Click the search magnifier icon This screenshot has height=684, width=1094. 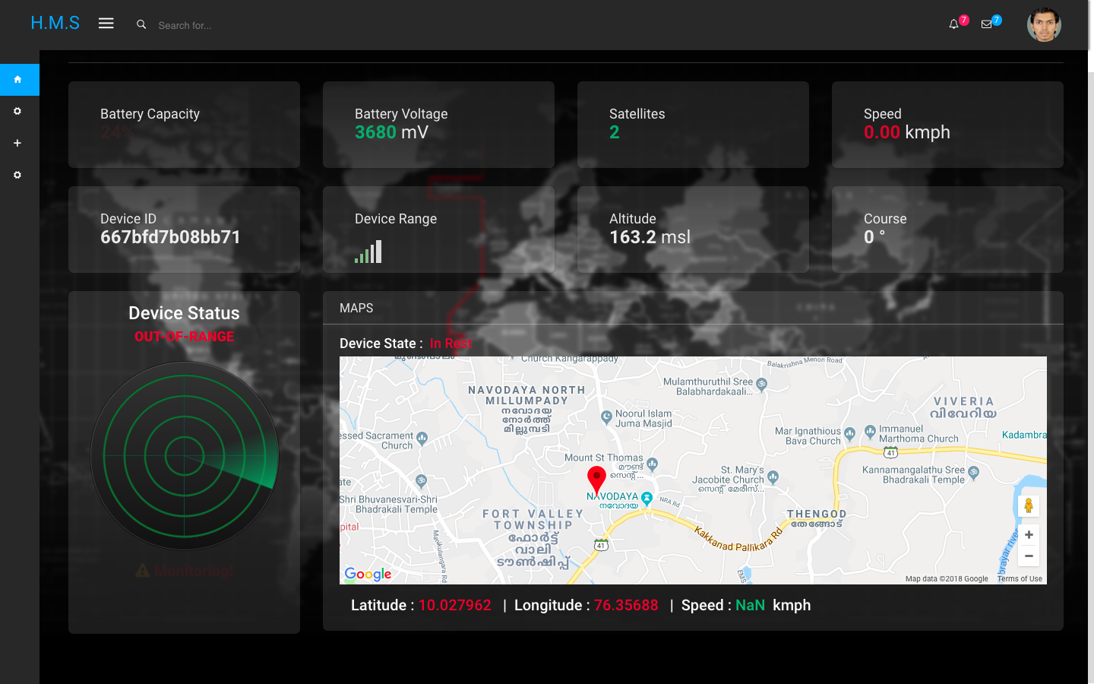tap(141, 24)
